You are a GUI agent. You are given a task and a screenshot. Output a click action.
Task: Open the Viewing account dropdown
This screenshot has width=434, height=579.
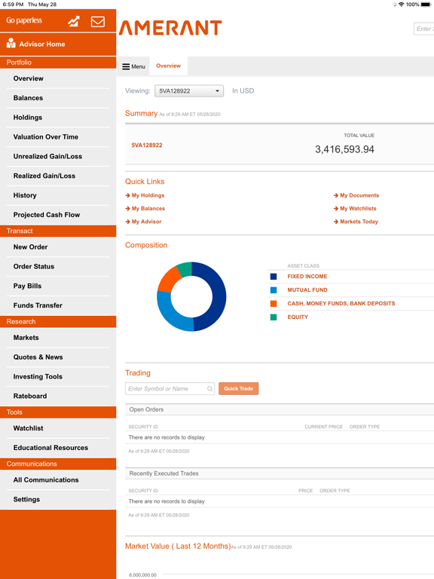pos(189,90)
